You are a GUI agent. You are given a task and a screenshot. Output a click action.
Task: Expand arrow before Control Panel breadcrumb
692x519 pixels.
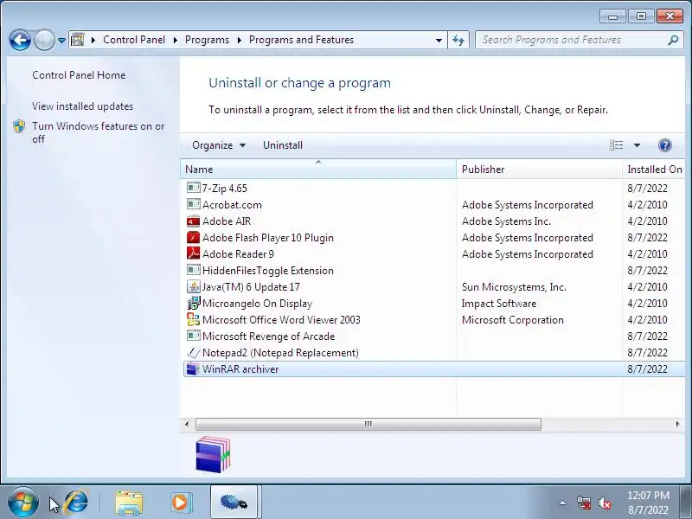pos(93,40)
